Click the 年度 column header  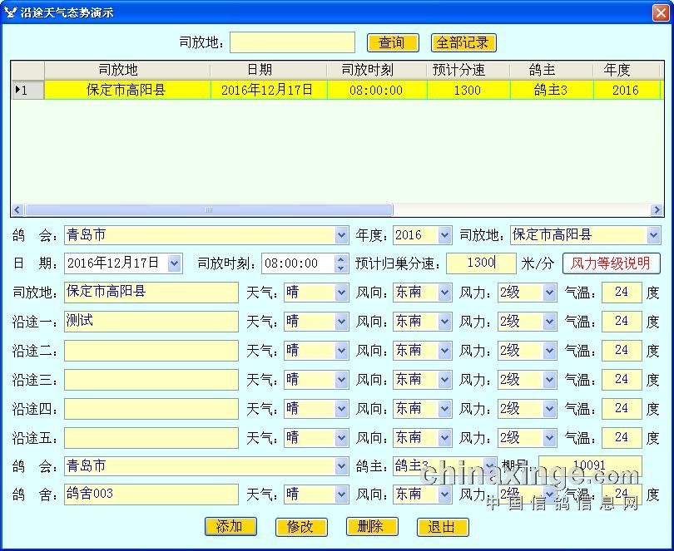627,70
